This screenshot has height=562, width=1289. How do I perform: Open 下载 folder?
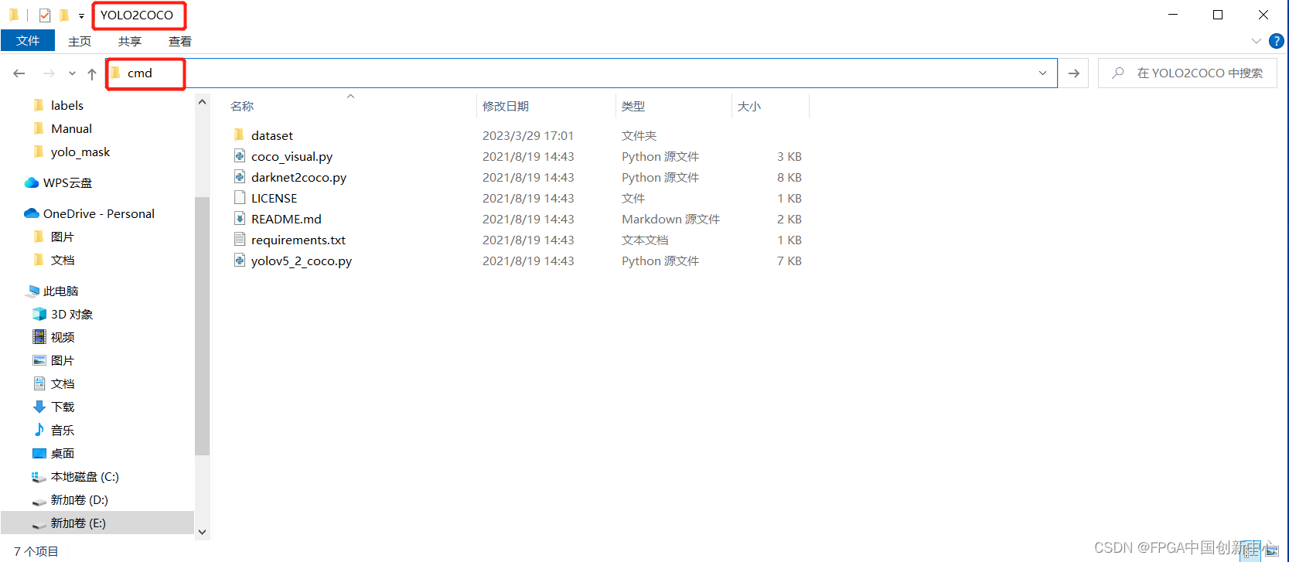pos(63,407)
